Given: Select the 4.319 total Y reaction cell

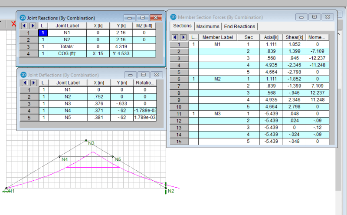Looking at the screenshot, I should [121, 46].
